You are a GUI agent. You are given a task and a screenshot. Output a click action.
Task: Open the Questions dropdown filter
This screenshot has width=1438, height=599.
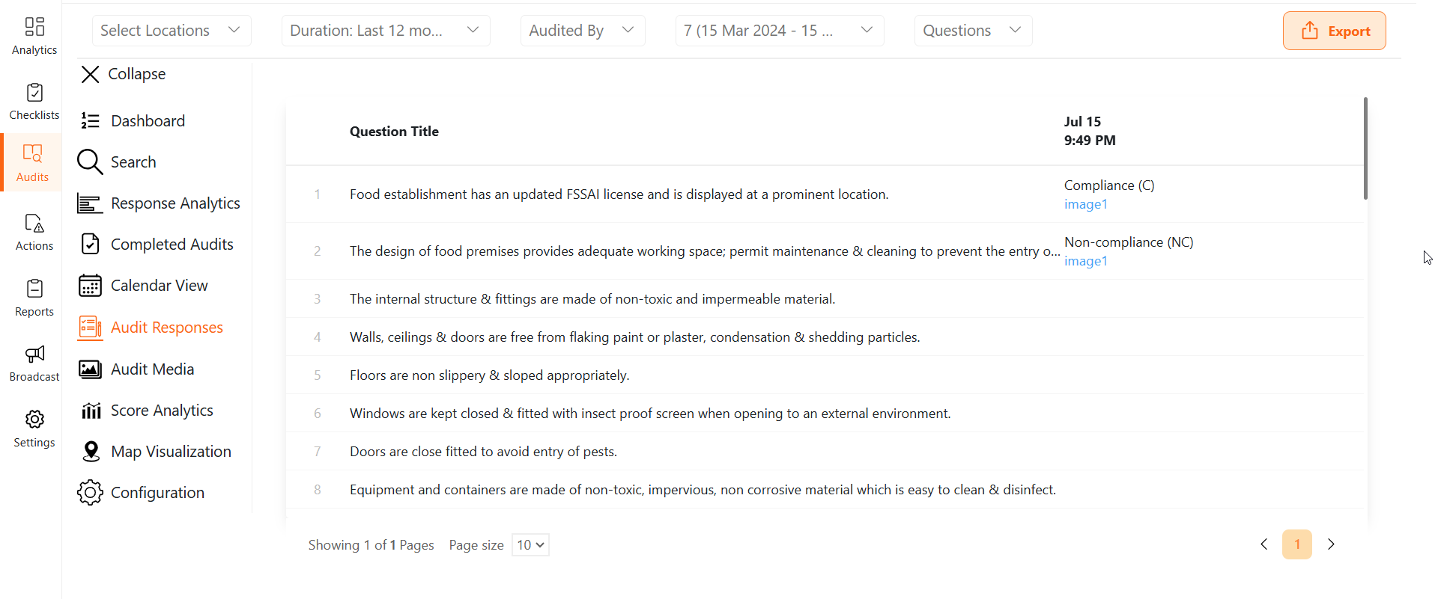point(972,31)
